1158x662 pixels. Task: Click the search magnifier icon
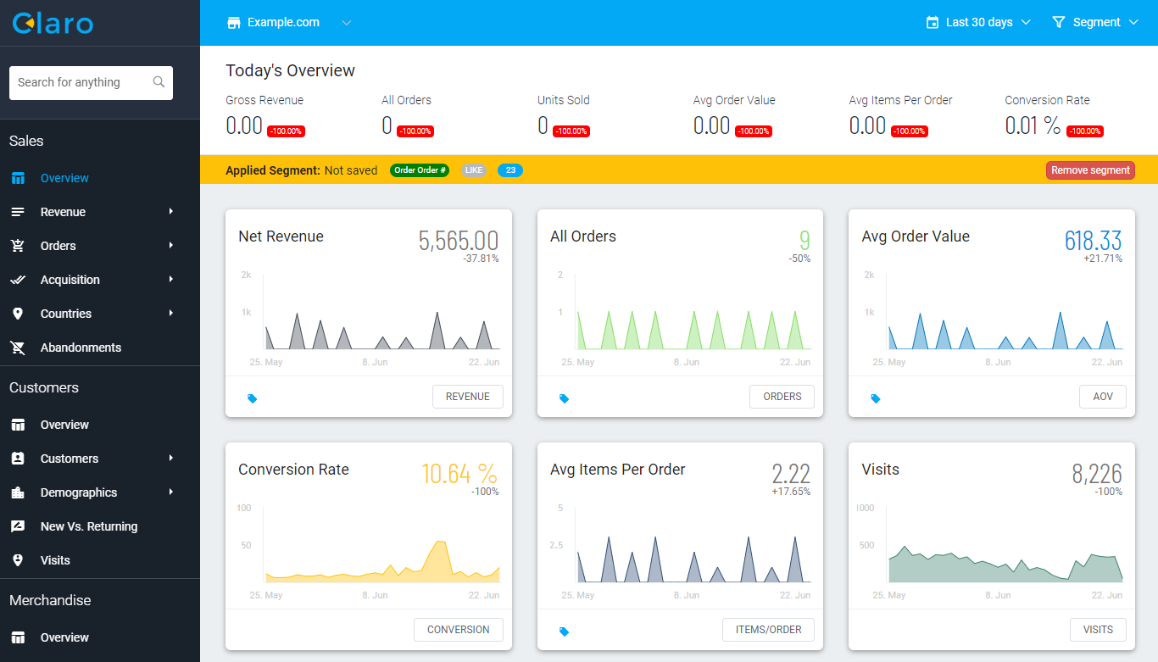[x=159, y=82]
